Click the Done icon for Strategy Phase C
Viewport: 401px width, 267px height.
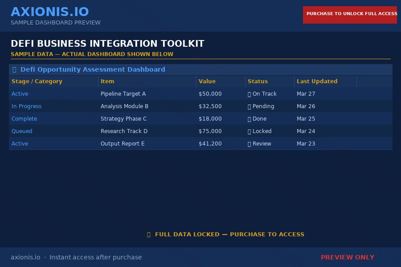point(250,119)
